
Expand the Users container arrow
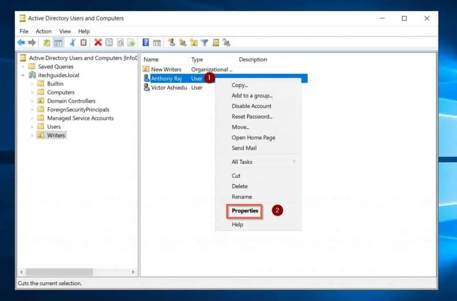(32, 126)
